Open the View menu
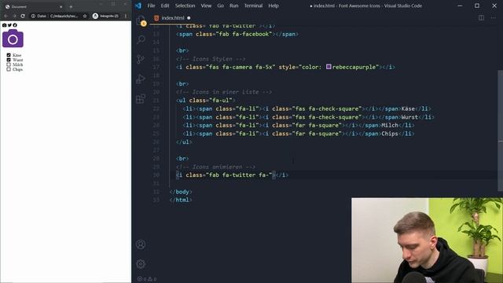The width and height of the screenshot is (503, 283). (206, 6)
